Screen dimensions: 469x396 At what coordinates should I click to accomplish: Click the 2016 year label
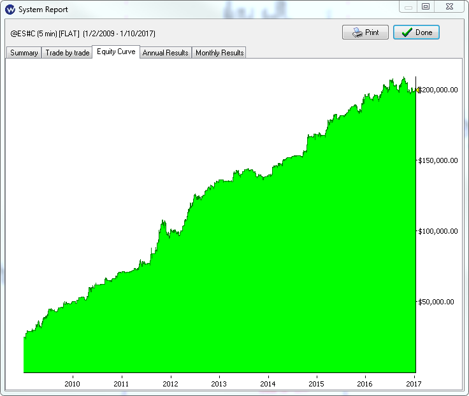pos(364,384)
